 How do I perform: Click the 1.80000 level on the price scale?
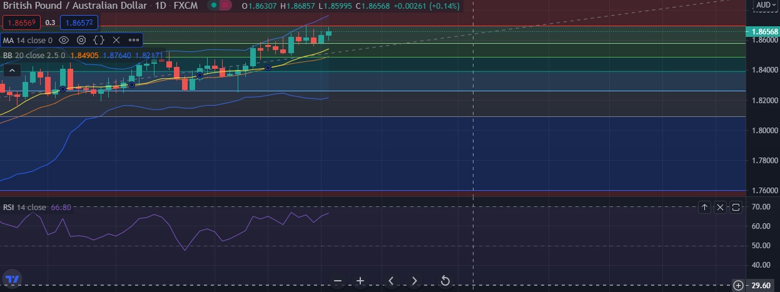point(764,130)
